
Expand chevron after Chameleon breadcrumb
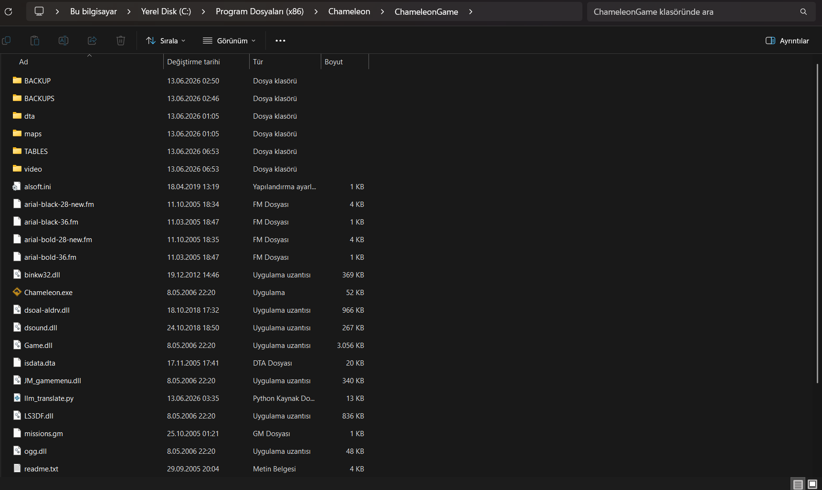point(382,11)
